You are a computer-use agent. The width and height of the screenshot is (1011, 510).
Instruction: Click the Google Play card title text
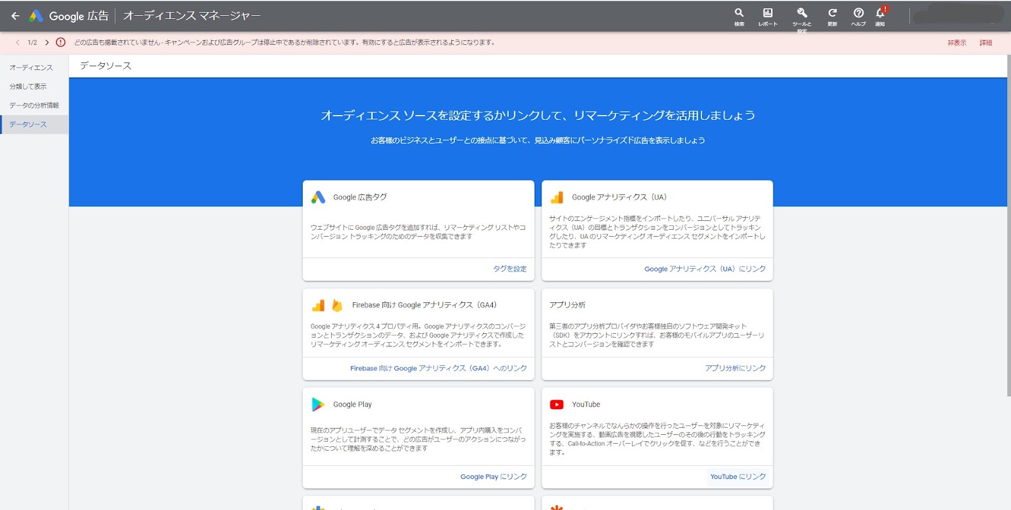pos(353,405)
